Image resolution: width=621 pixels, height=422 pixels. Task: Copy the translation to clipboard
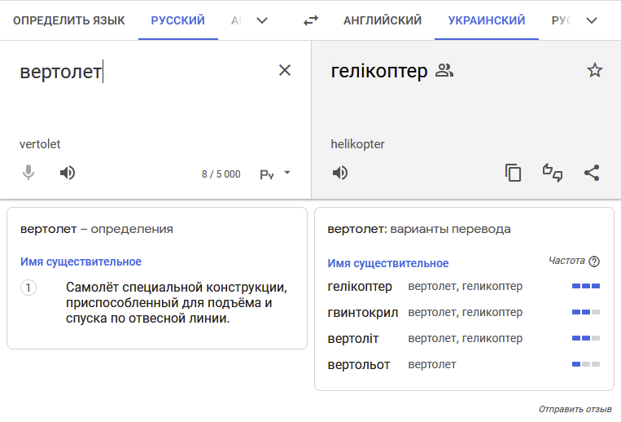coord(513,173)
